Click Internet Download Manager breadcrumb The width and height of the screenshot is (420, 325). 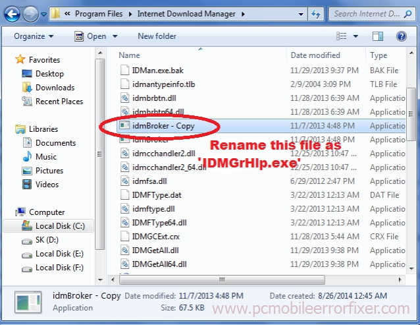pos(186,14)
